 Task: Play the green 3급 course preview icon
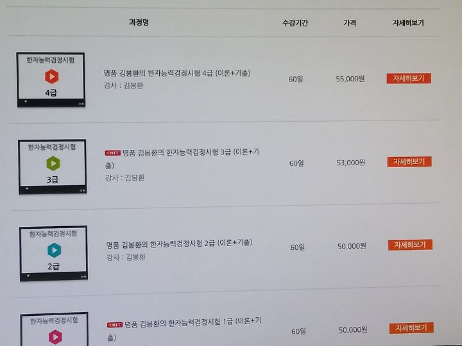pyautogui.click(x=53, y=163)
